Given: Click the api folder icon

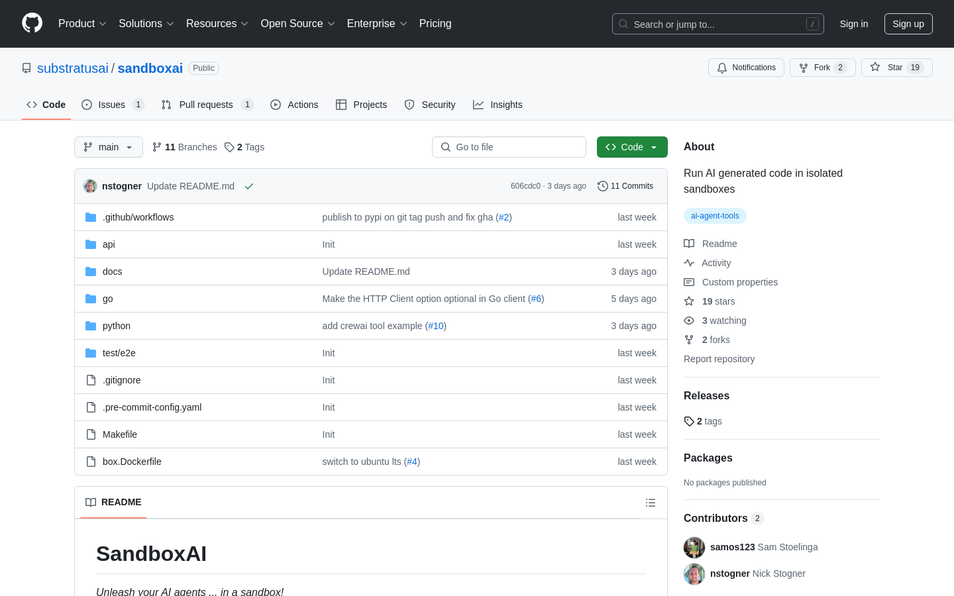Looking at the screenshot, I should pyautogui.click(x=91, y=244).
